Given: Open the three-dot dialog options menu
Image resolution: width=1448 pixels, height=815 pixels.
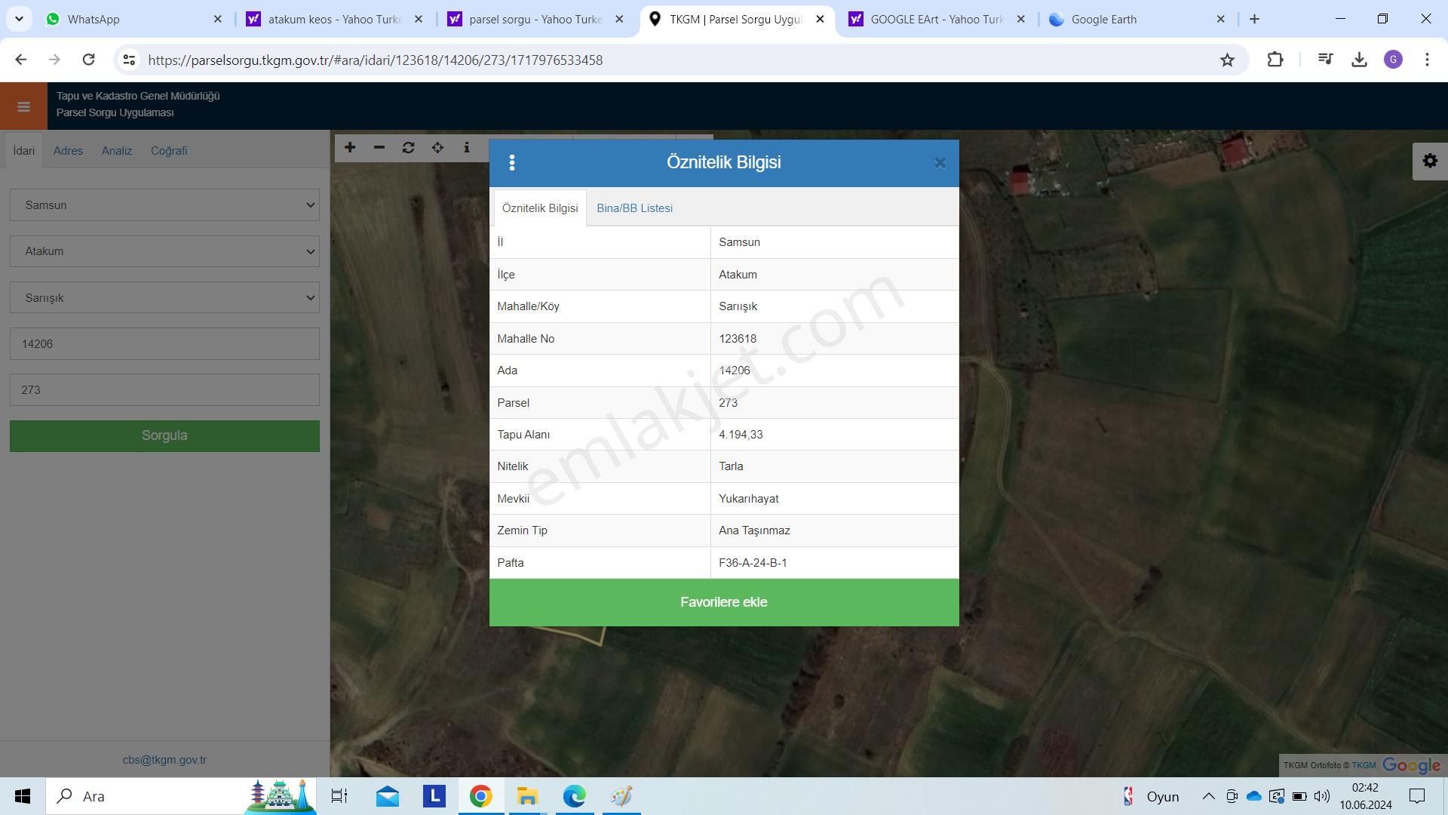Looking at the screenshot, I should pos(512,162).
